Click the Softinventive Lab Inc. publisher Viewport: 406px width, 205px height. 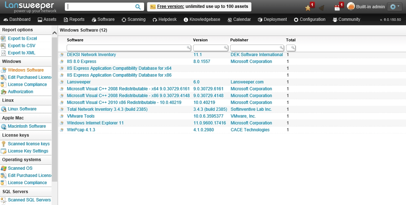pyautogui.click(x=251, y=109)
